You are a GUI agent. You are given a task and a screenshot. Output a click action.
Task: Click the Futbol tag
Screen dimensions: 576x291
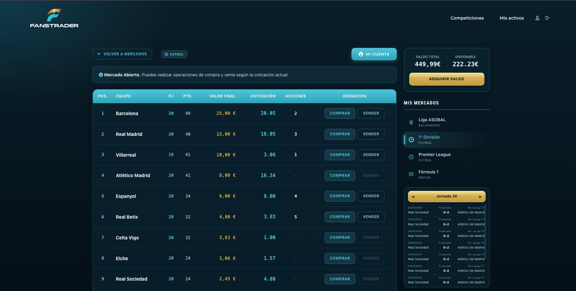click(174, 54)
